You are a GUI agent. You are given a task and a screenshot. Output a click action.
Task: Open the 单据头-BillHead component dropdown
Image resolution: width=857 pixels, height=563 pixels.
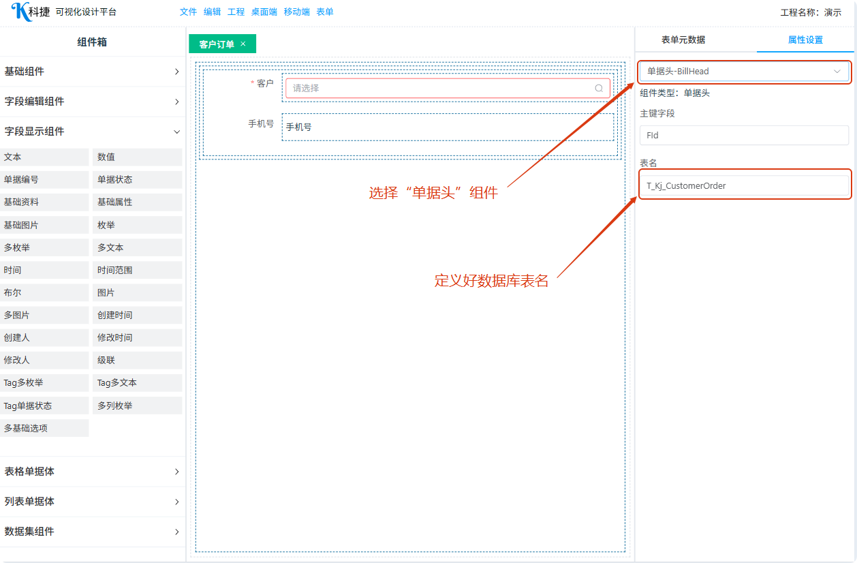tap(744, 71)
